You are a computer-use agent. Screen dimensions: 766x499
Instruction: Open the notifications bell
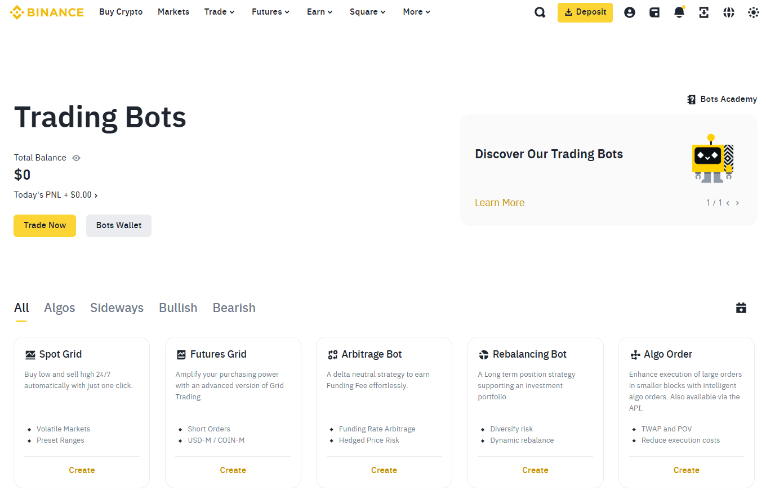[x=679, y=12]
